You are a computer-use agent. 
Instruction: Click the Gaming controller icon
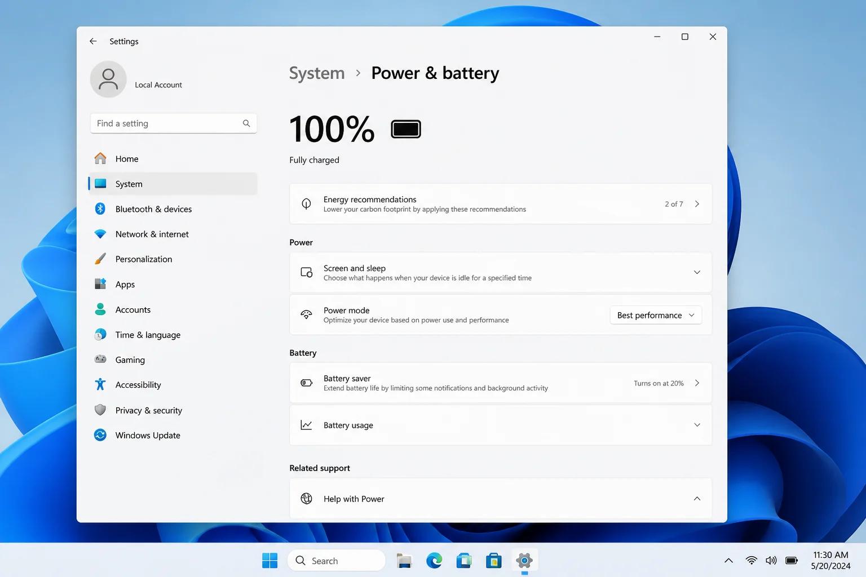(100, 359)
